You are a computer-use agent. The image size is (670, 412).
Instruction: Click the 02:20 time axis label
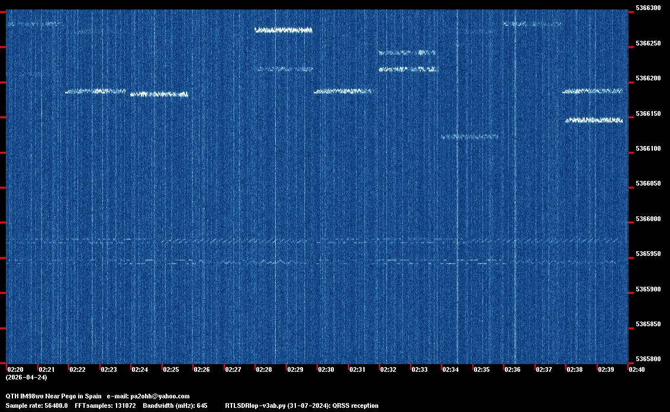[15, 369]
